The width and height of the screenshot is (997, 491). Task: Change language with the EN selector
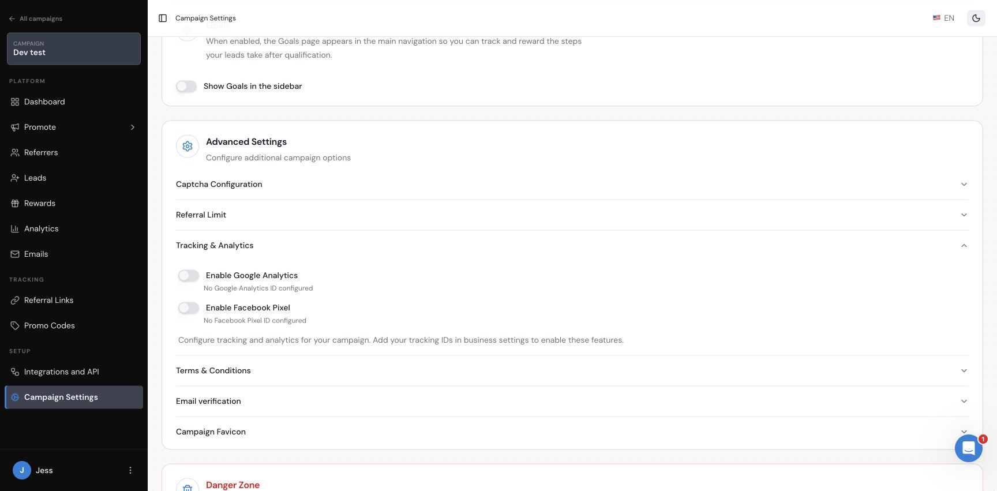943,18
